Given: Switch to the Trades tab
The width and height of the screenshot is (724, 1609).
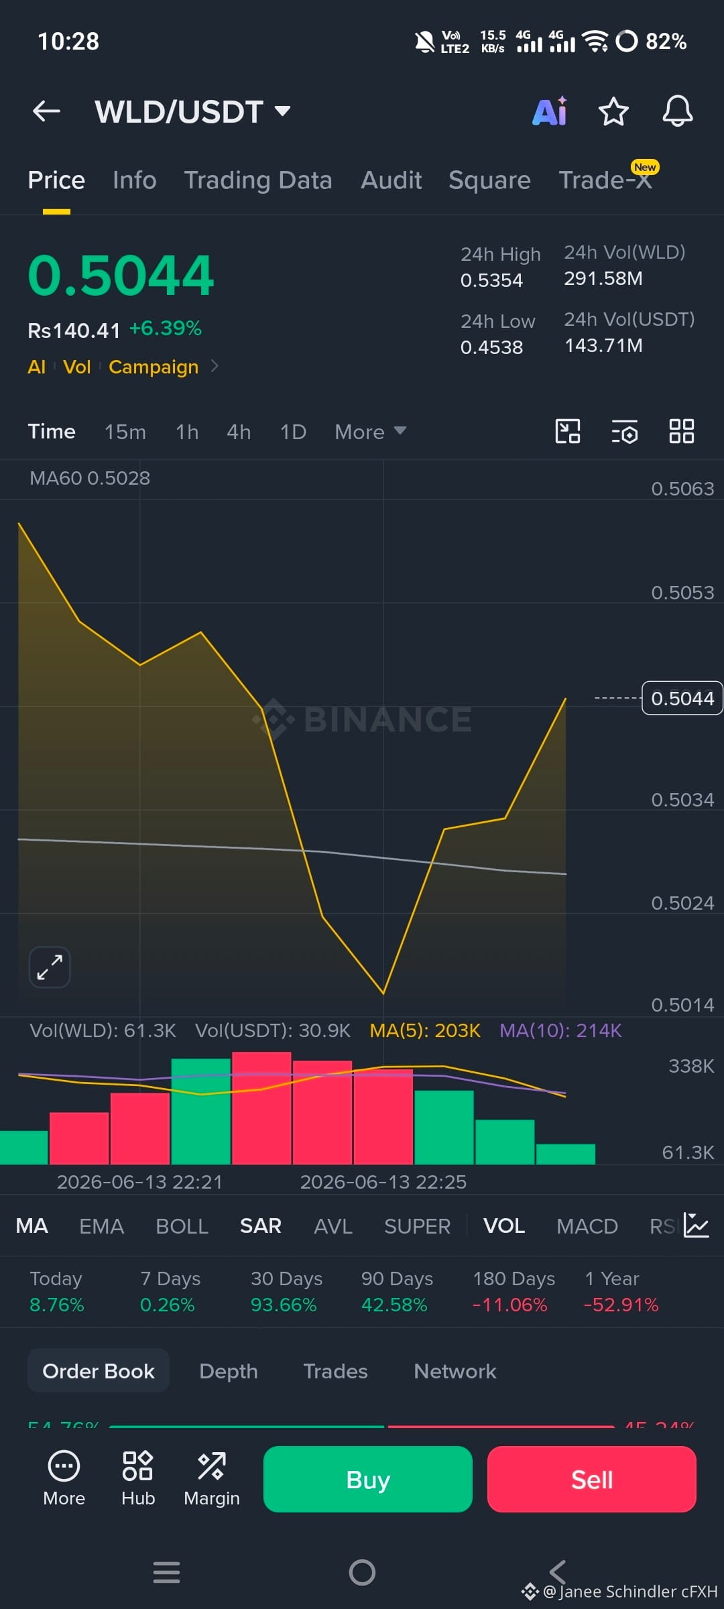Looking at the screenshot, I should (x=335, y=1372).
